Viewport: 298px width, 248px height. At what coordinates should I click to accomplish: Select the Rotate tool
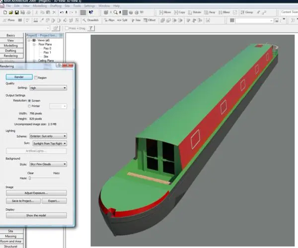tap(195, 12)
